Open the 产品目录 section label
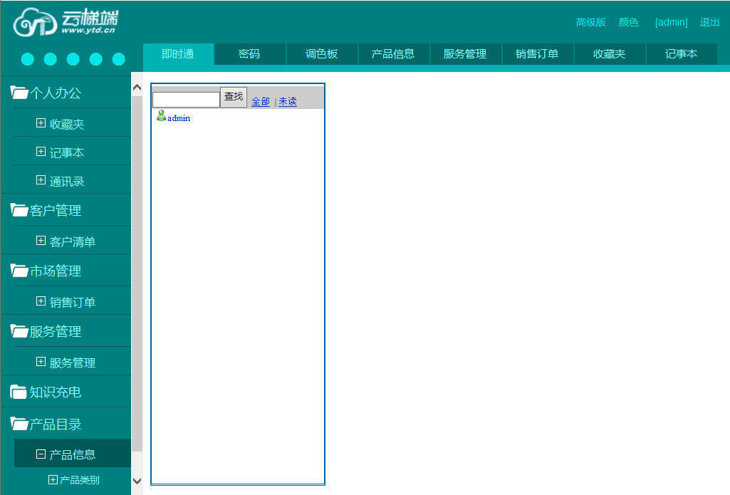The image size is (730, 495). pos(56,424)
